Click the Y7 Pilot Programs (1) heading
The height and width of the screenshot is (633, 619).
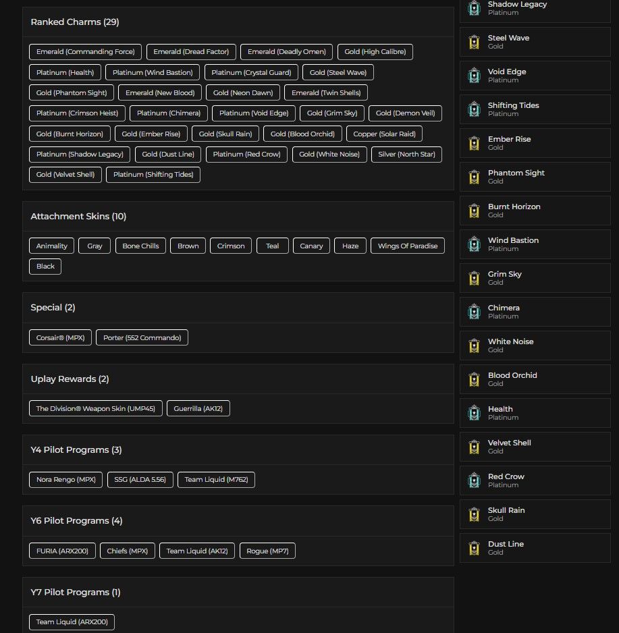(x=76, y=593)
